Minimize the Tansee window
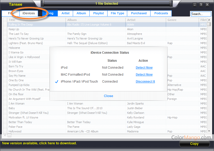This screenshot has height=151, width=214. (x=195, y=5)
